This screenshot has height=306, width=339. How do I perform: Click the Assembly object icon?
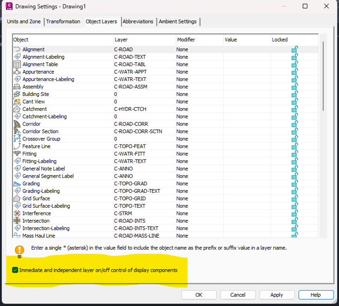tap(17, 87)
